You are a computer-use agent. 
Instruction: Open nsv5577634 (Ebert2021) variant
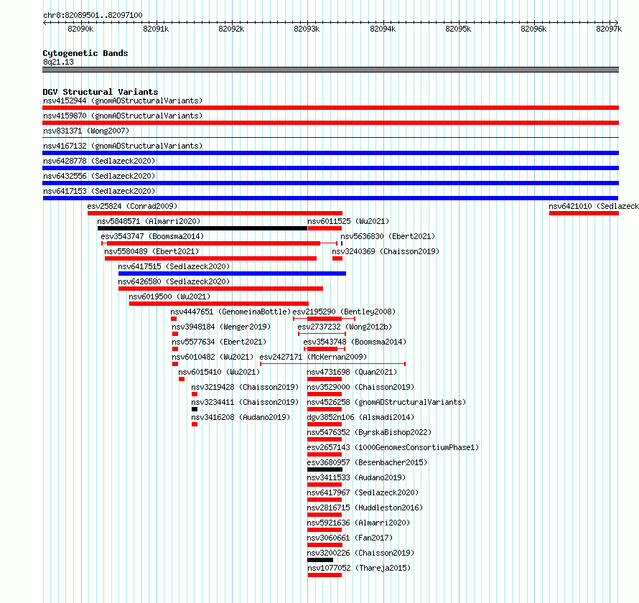click(219, 342)
